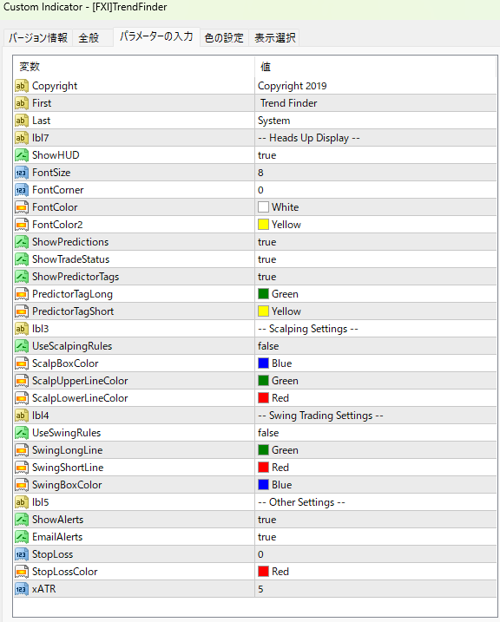Image resolution: width=500 pixels, height=622 pixels.
Task: Click the yellow FontColor2 swatch
Action: 264,225
